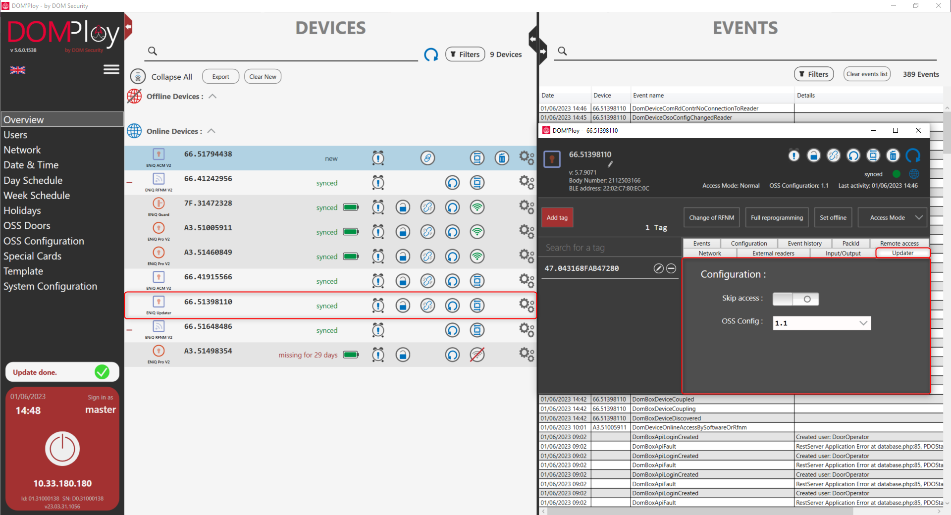
Task: Click the edit pencil icon for tag 47.043168FAB47280
Action: pyautogui.click(x=658, y=268)
